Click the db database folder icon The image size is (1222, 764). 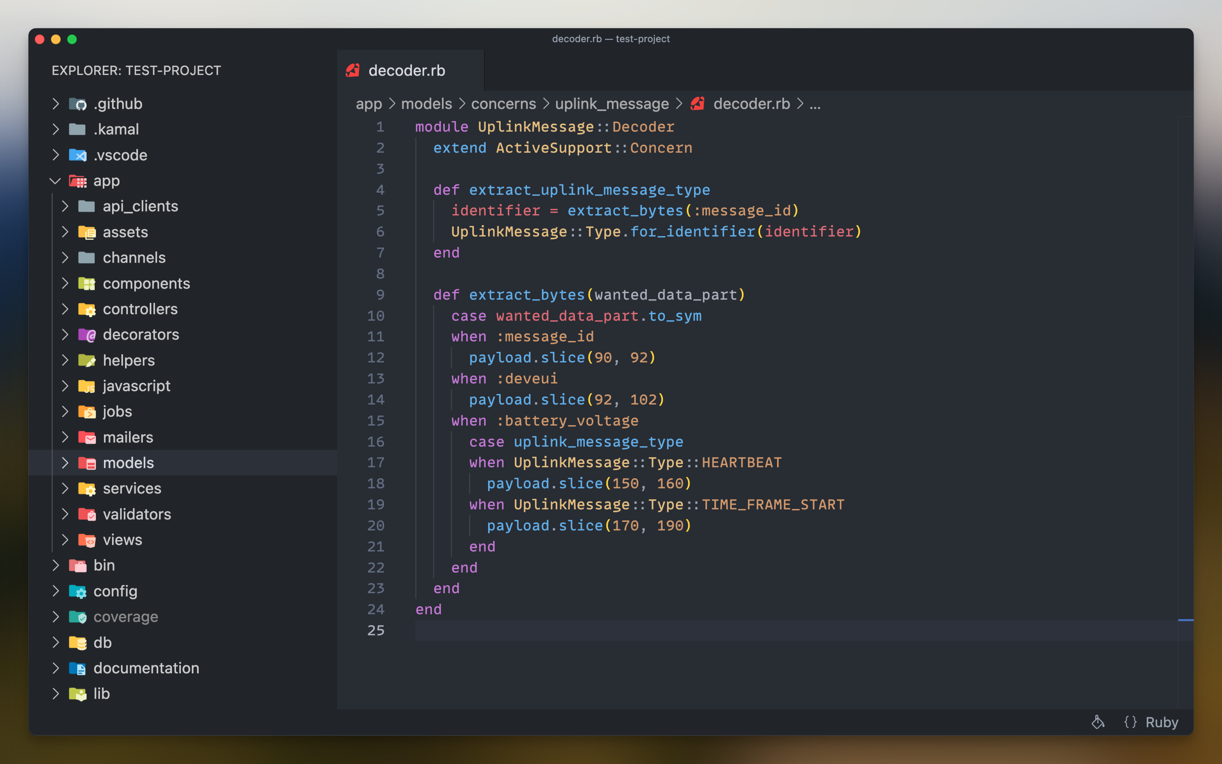78,643
